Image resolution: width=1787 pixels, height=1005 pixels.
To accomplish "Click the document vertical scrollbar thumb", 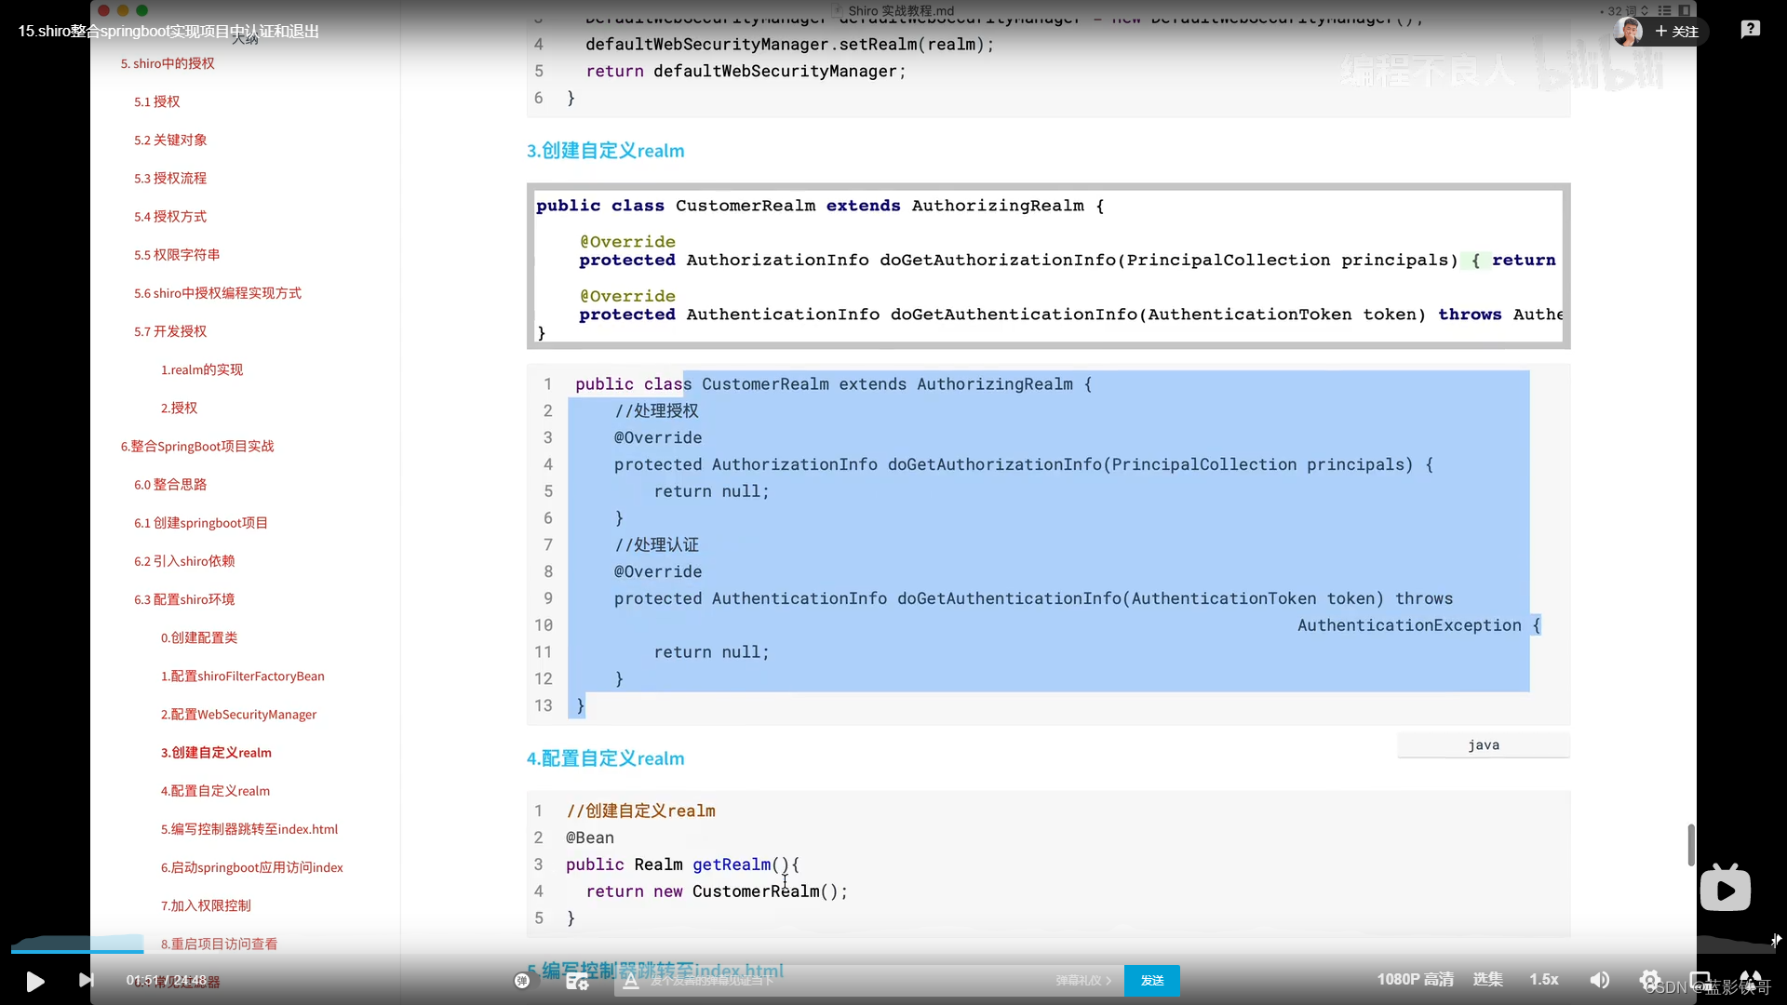I will [x=1690, y=844].
